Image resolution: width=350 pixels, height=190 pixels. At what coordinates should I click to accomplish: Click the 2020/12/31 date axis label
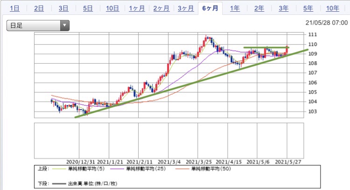click(81, 162)
